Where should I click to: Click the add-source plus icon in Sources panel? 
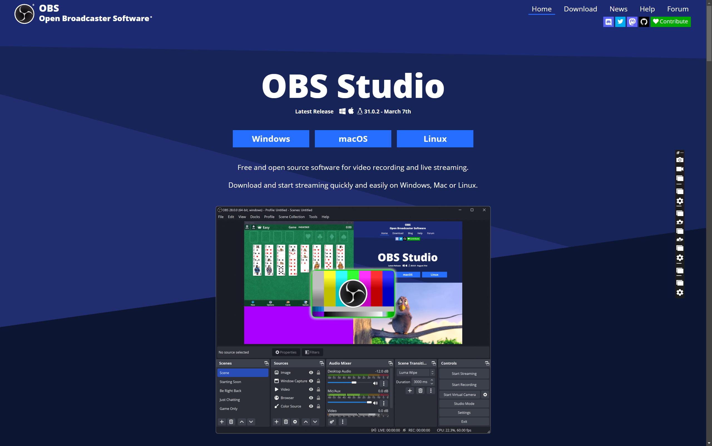[x=276, y=422]
